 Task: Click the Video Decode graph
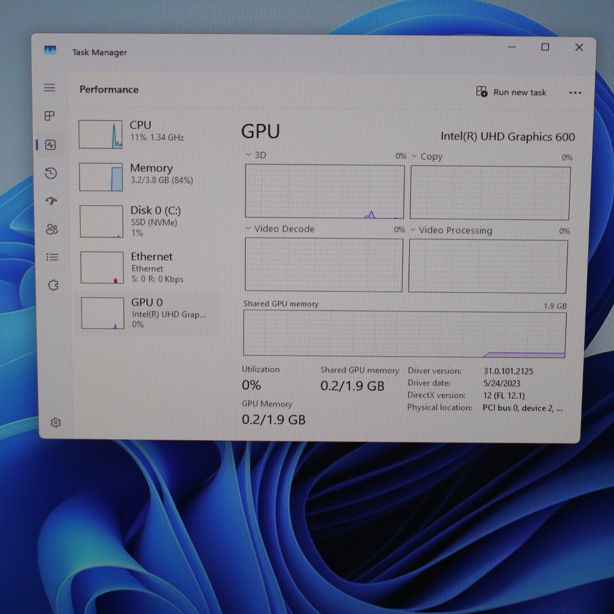[324, 265]
